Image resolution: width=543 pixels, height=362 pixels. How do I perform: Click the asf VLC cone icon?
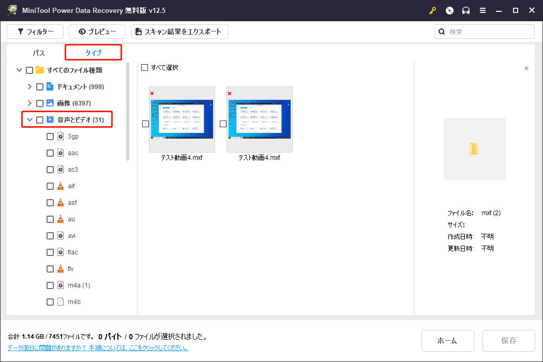point(61,202)
